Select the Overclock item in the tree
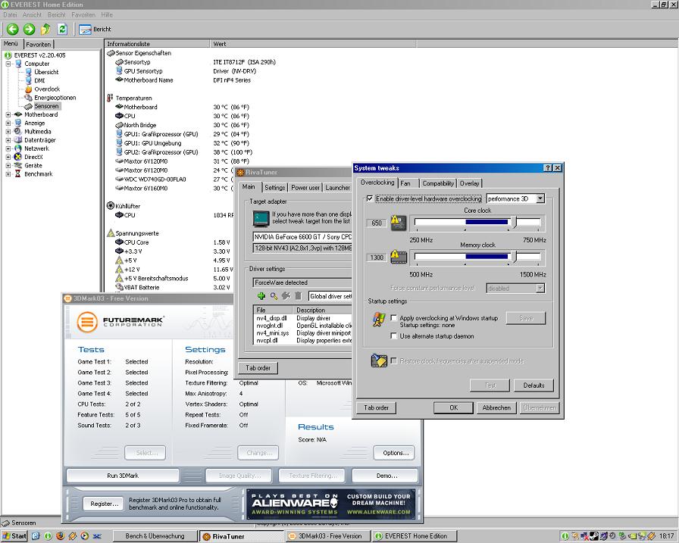 (x=46, y=89)
